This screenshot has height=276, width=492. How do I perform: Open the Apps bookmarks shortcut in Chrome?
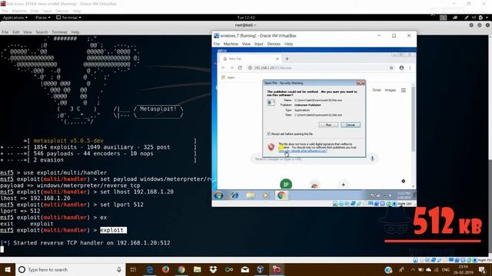click(228, 77)
